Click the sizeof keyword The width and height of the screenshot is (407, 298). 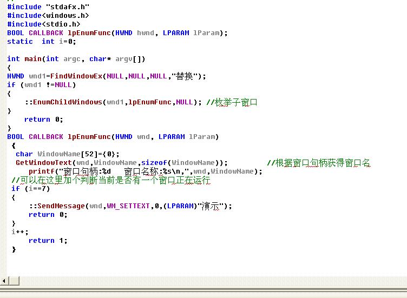pyautogui.click(x=154, y=163)
